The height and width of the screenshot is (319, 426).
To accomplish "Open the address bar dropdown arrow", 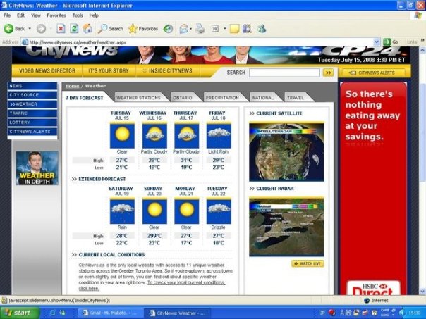I will coord(377,42).
